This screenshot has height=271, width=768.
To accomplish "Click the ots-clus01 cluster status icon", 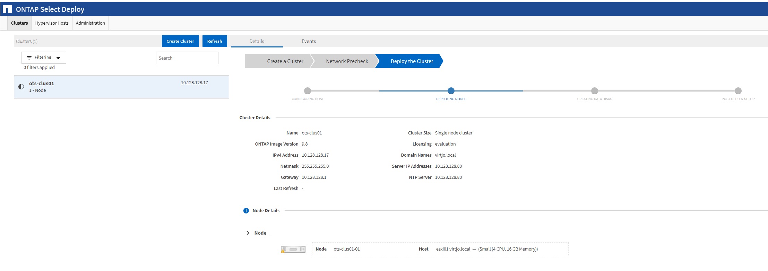I will (21, 87).
